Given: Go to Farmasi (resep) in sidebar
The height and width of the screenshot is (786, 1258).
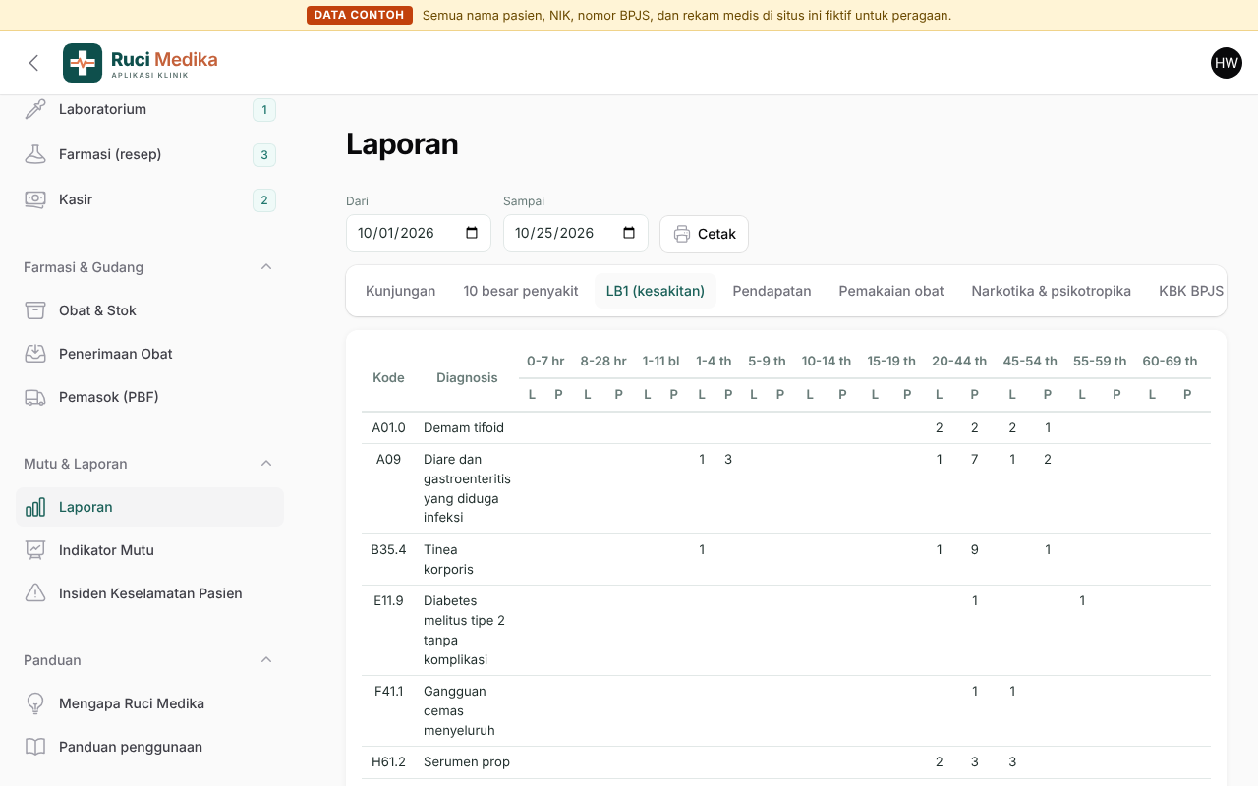Looking at the screenshot, I should point(149,154).
